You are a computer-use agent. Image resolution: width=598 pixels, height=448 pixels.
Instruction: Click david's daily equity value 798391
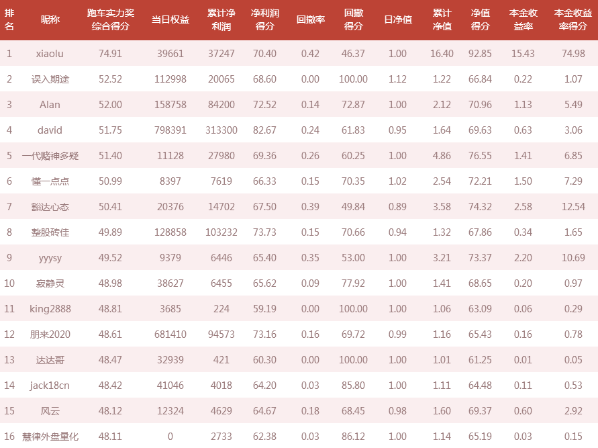(170, 130)
